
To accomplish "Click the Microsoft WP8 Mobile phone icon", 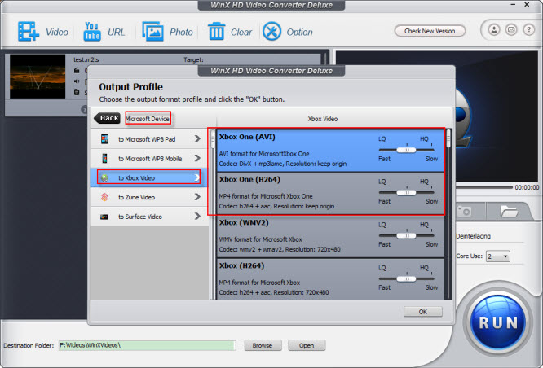I will coord(104,159).
